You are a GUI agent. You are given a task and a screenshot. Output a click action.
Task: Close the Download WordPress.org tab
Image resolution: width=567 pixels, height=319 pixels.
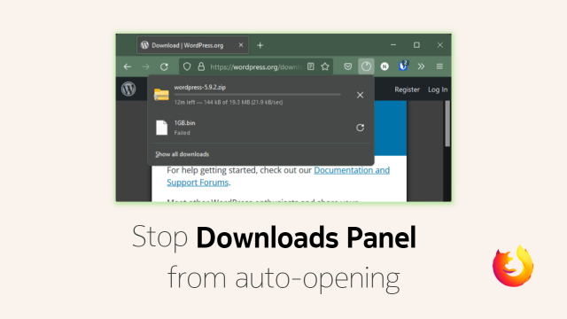[x=241, y=45]
